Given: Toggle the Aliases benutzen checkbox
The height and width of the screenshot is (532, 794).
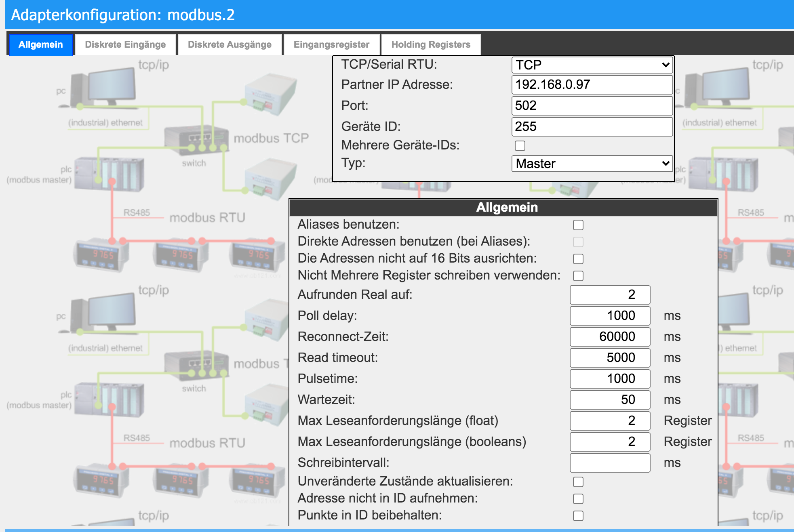Looking at the screenshot, I should (x=578, y=225).
